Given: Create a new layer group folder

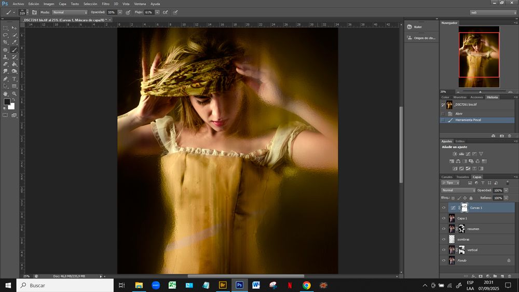Looking at the screenshot, I should pyautogui.click(x=495, y=276).
